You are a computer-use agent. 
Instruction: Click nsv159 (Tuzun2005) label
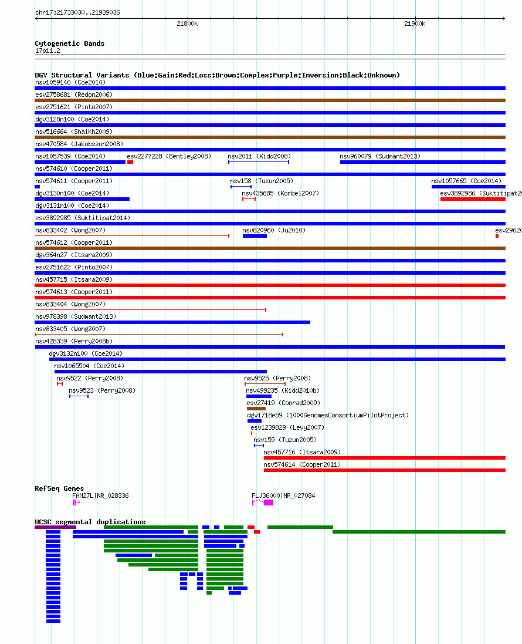tap(285, 440)
